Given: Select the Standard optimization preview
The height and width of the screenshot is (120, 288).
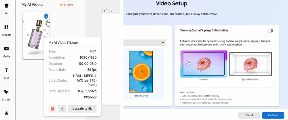Looking at the screenshot, I should coord(204,64).
